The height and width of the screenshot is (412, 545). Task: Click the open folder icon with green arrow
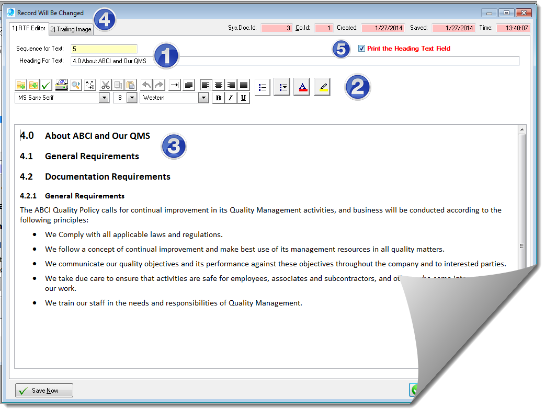[33, 85]
